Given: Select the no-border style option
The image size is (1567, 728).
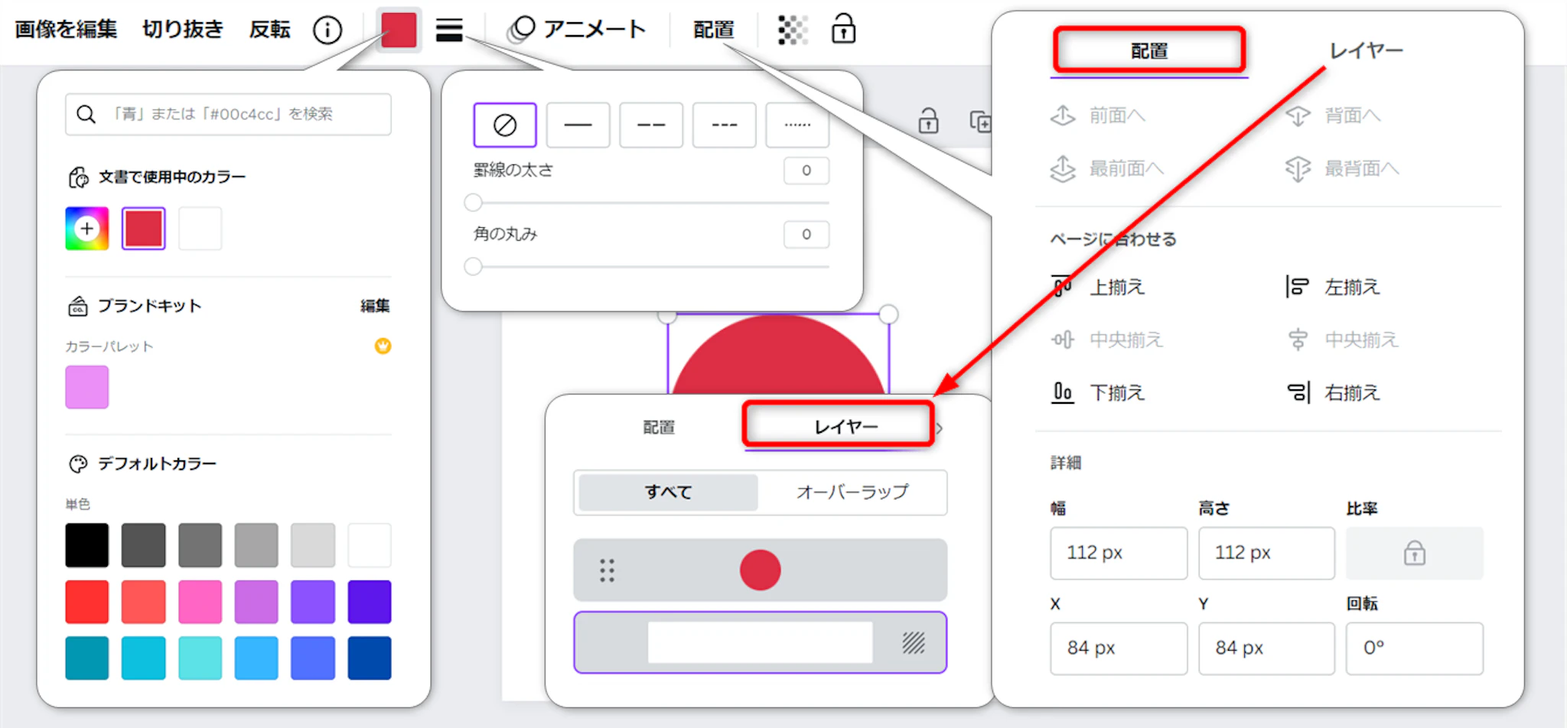Looking at the screenshot, I should 505,125.
